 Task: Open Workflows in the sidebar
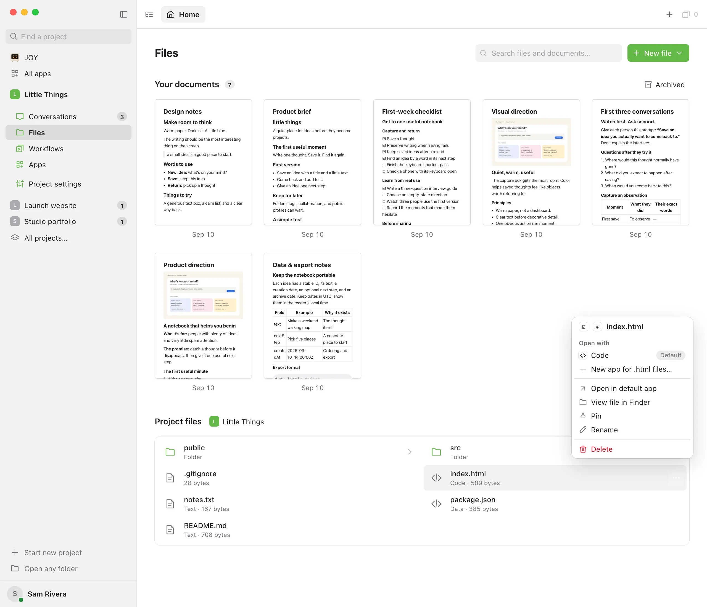coord(68,149)
